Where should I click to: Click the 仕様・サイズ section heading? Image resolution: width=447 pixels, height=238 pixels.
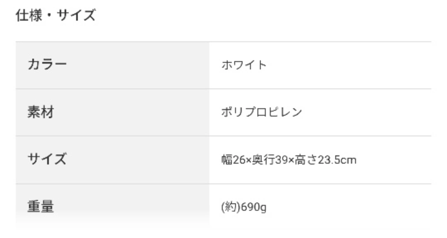(56, 15)
